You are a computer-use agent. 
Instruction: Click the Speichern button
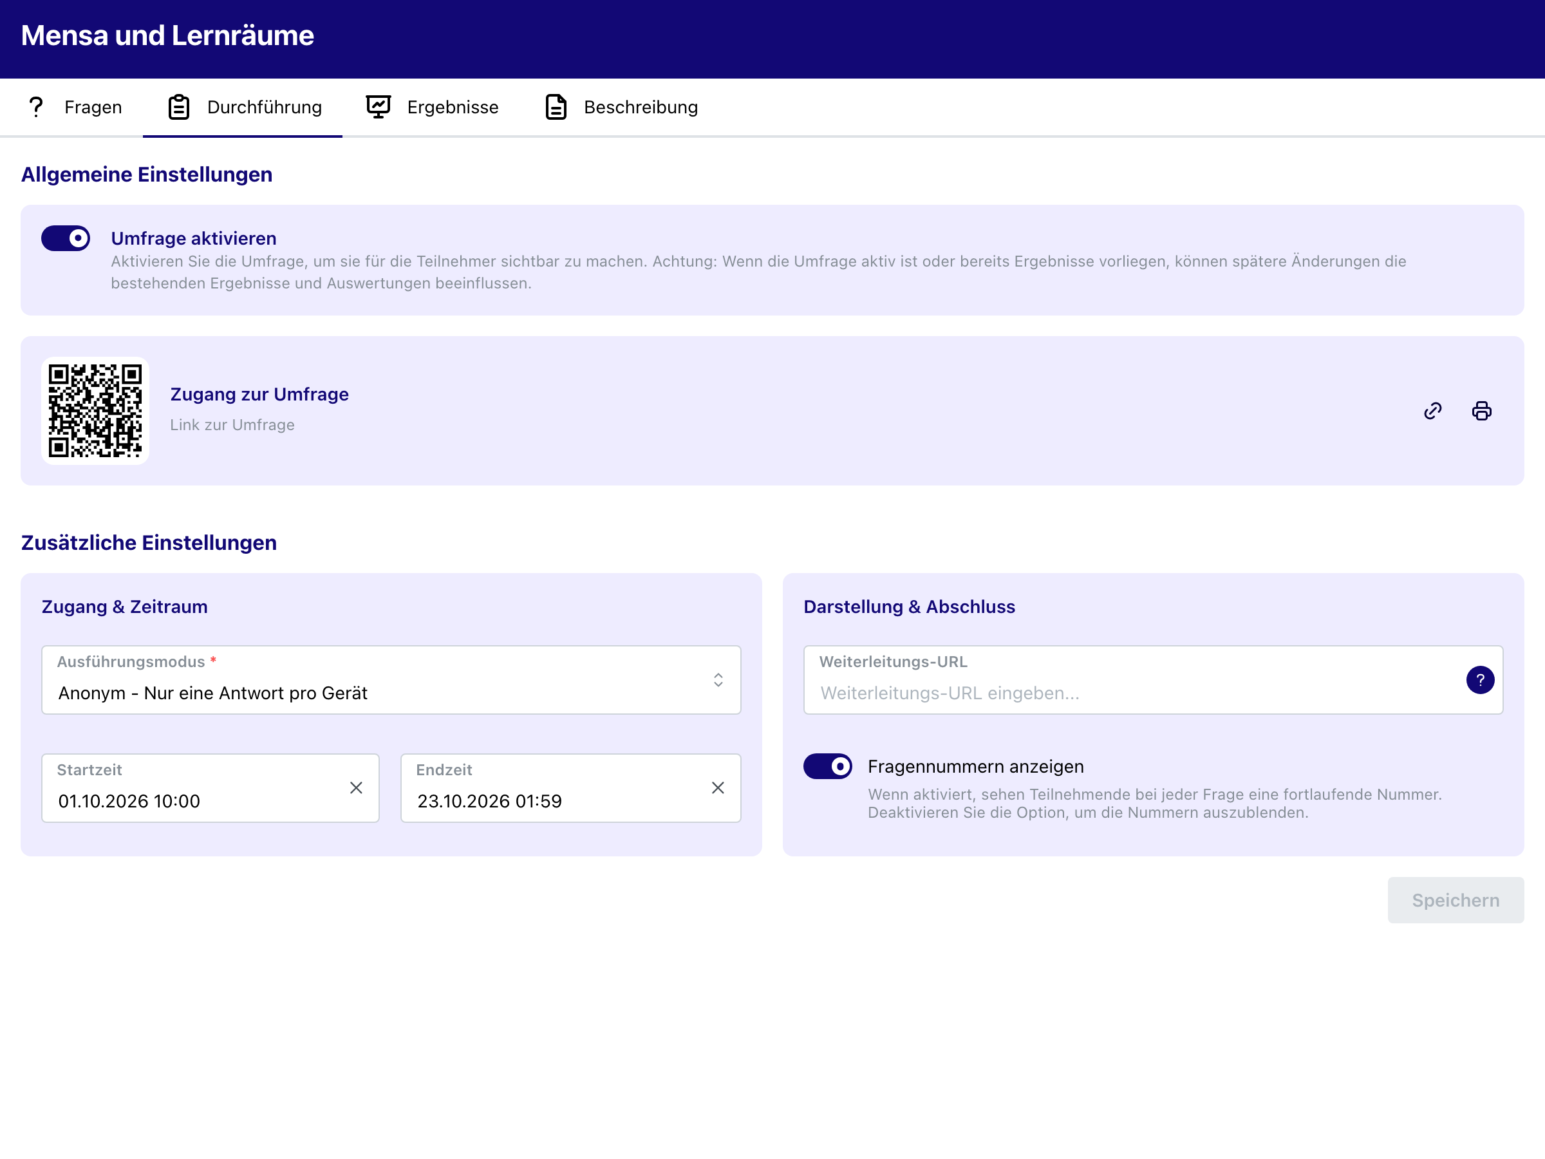point(1456,901)
